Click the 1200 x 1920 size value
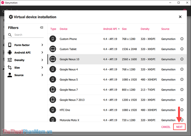 (x=129, y=100)
